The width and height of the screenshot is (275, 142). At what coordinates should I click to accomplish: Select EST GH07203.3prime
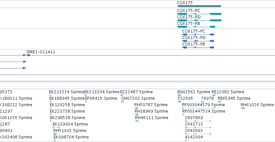pyautogui.click(x=122, y=102)
